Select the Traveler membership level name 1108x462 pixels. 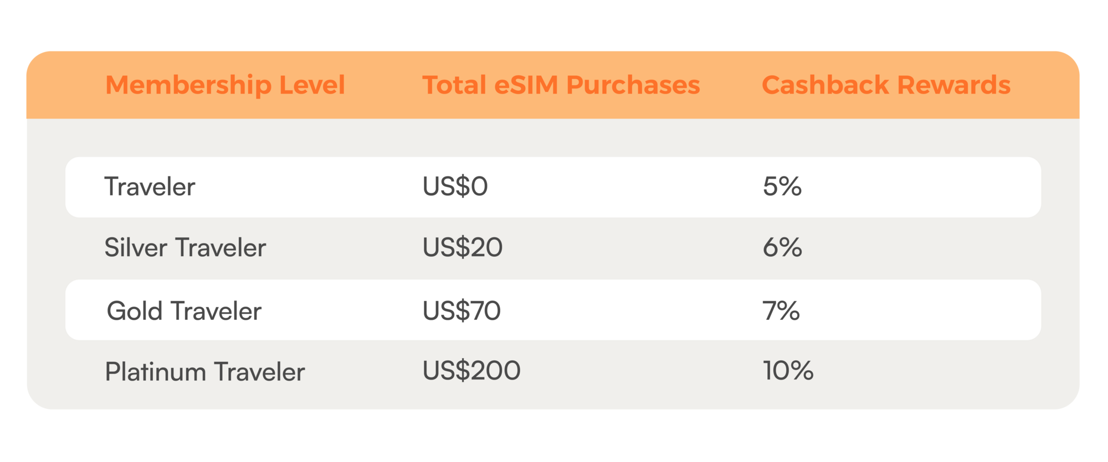point(150,187)
